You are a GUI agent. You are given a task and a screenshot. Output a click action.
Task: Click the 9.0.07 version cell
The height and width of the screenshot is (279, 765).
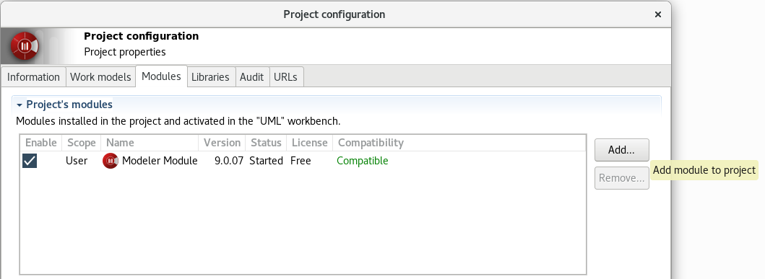point(229,161)
